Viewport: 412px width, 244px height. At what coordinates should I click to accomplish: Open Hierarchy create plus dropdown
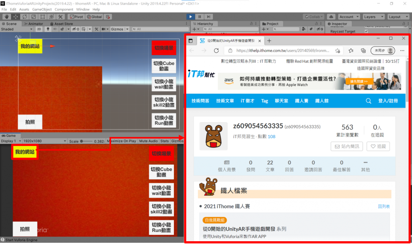196,29
